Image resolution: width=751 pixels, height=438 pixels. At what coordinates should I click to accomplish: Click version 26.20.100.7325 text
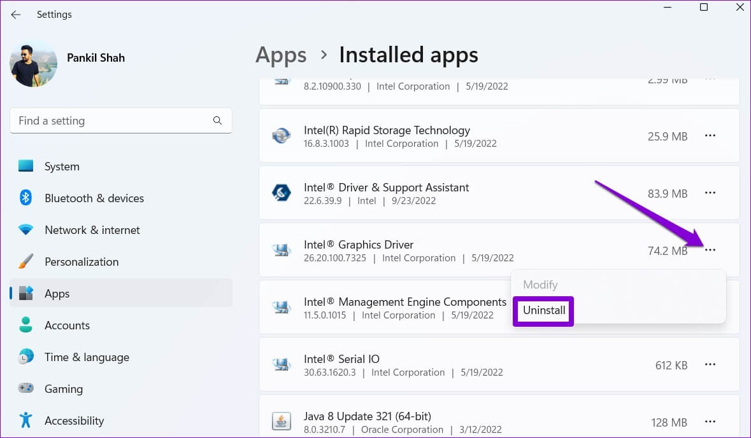click(x=335, y=258)
